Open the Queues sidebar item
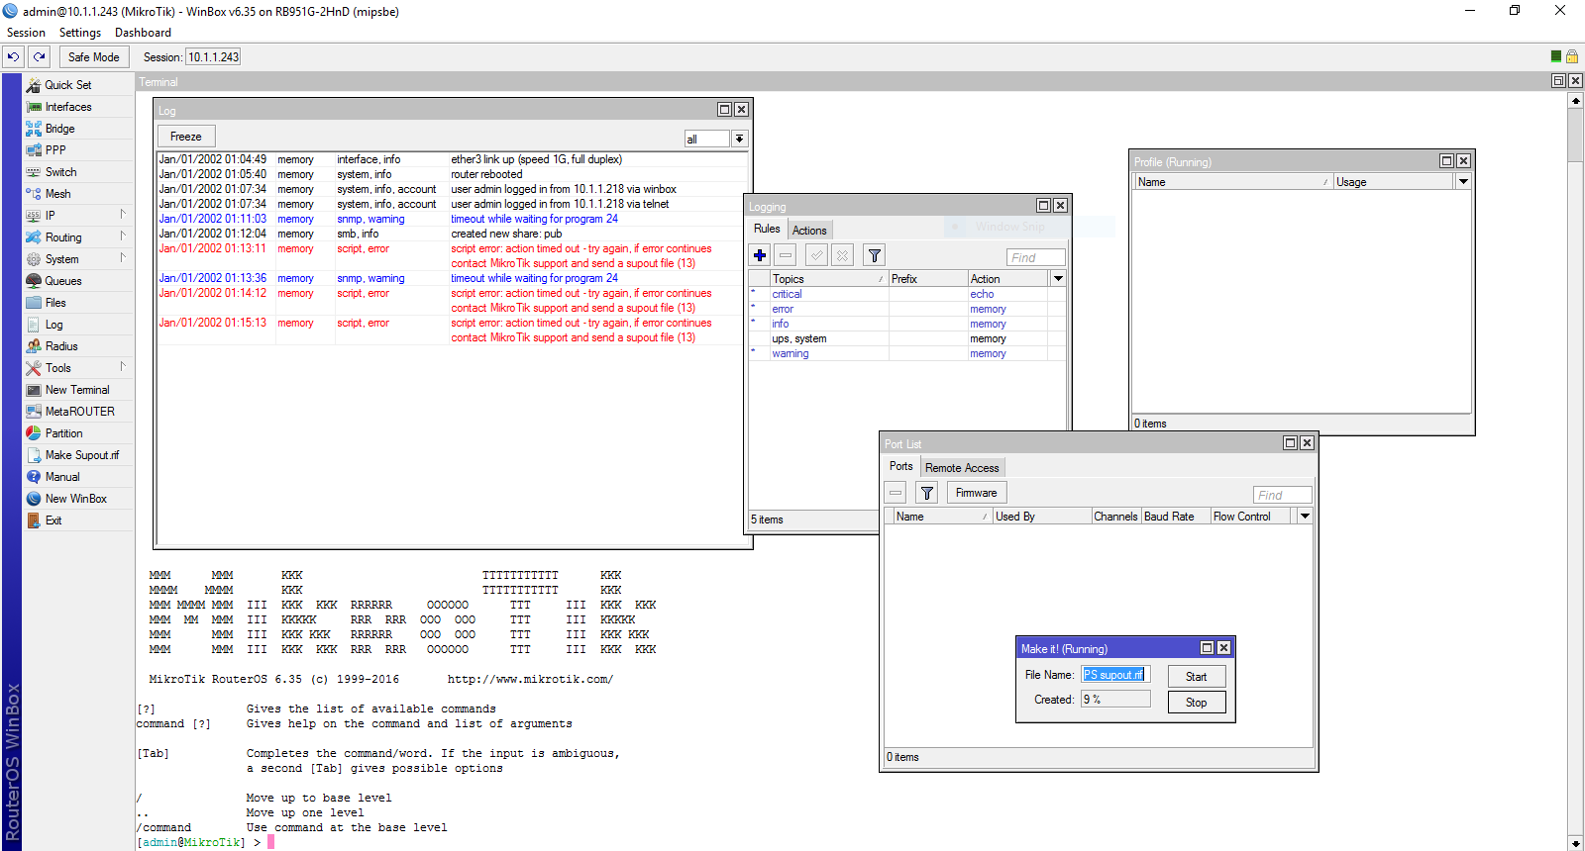1585x851 pixels. pos(63,281)
